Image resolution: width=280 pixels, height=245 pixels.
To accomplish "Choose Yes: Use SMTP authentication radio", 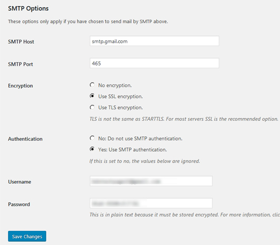I will 92,149.
